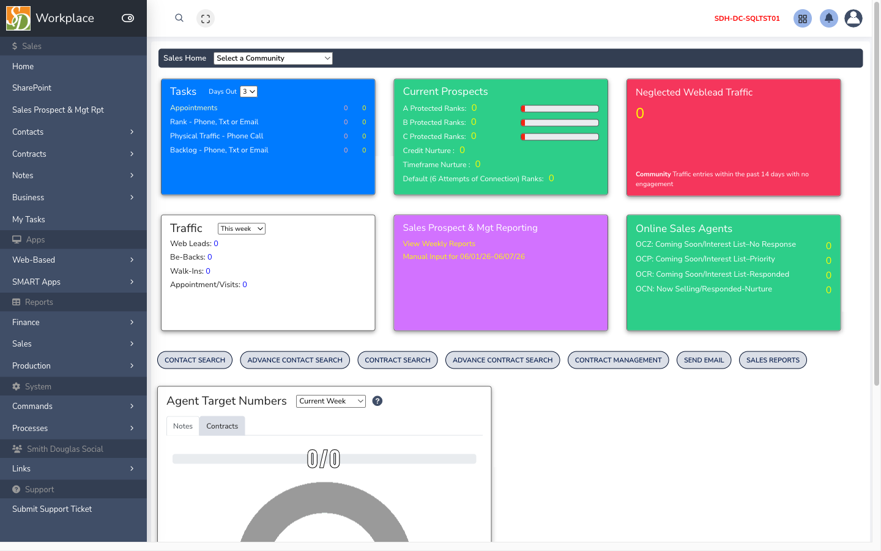Open the Agent Target Numbers help icon

377,401
